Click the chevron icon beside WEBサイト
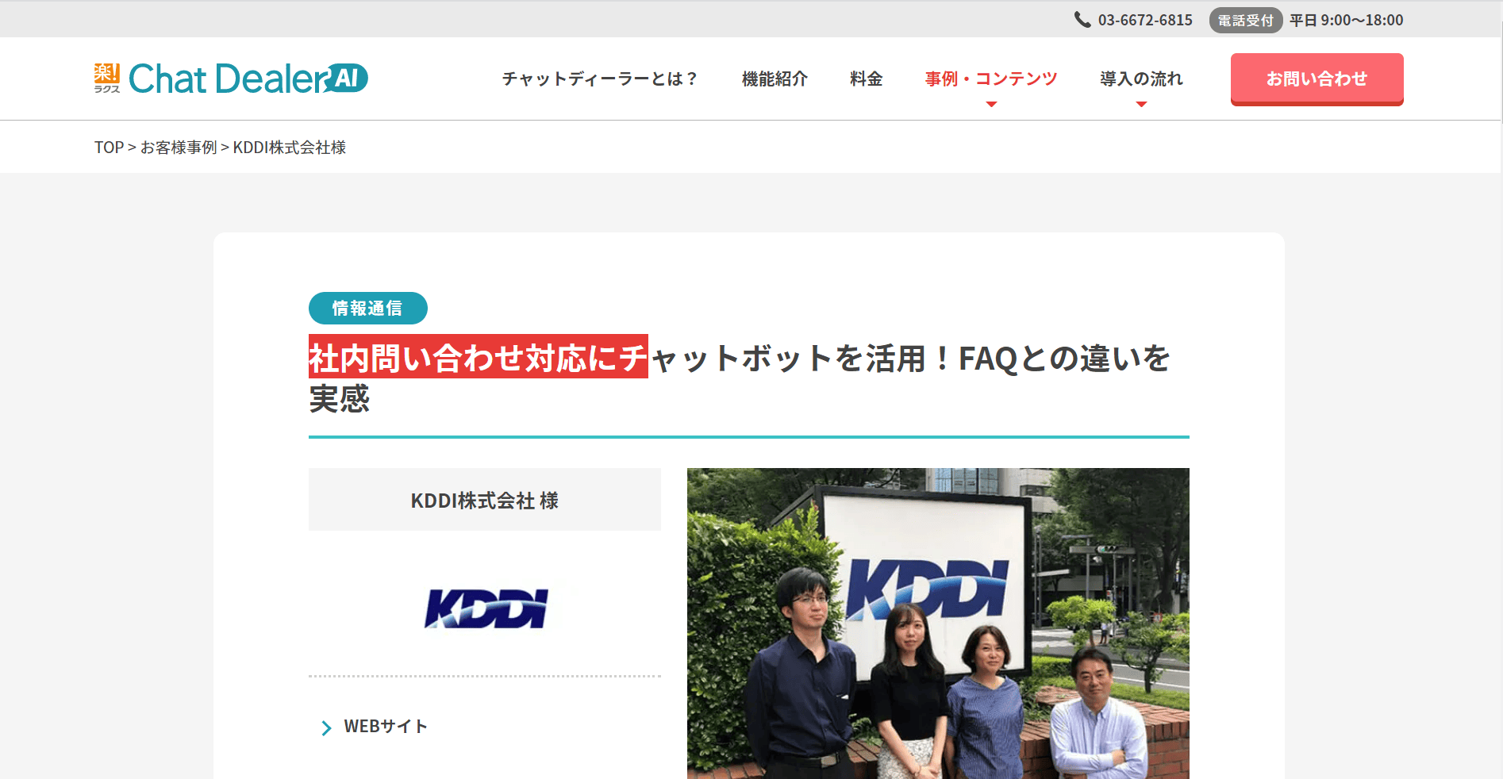 [x=326, y=727]
